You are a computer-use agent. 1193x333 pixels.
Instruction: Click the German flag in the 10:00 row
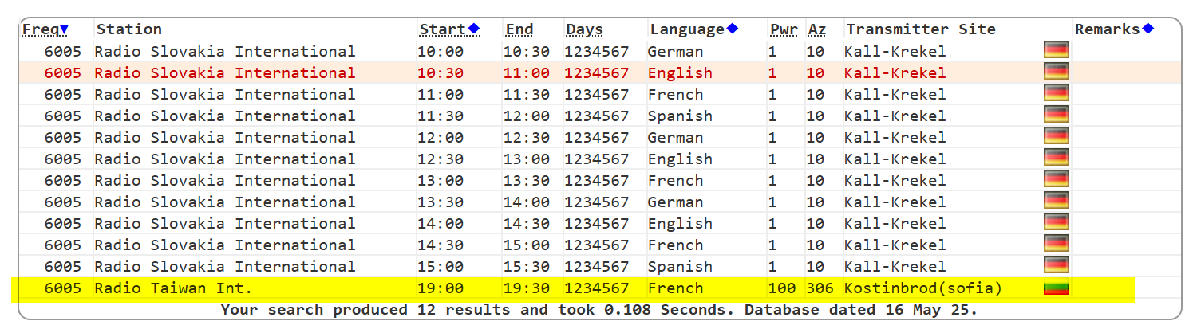(1056, 51)
